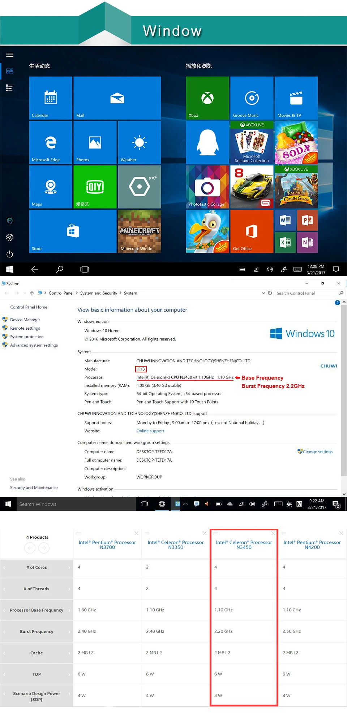Remove N3700 from comparison
The width and height of the screenshot is (347, 713).
pos(136,533)
